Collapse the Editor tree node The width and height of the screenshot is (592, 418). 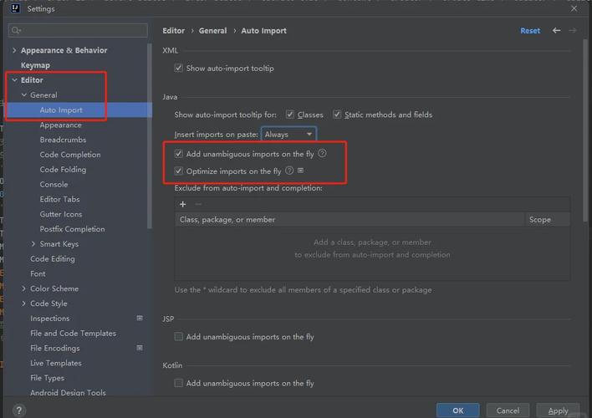click(14, 80)
